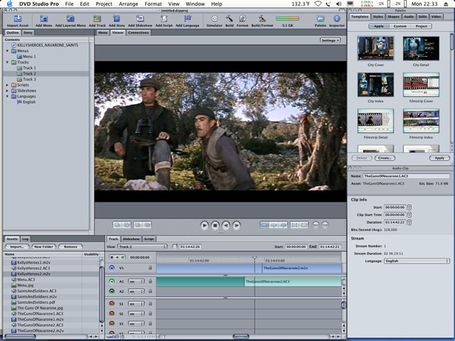Click the Remove button in Assets
This screenshot has width=455, height=341.
[70, 247]
